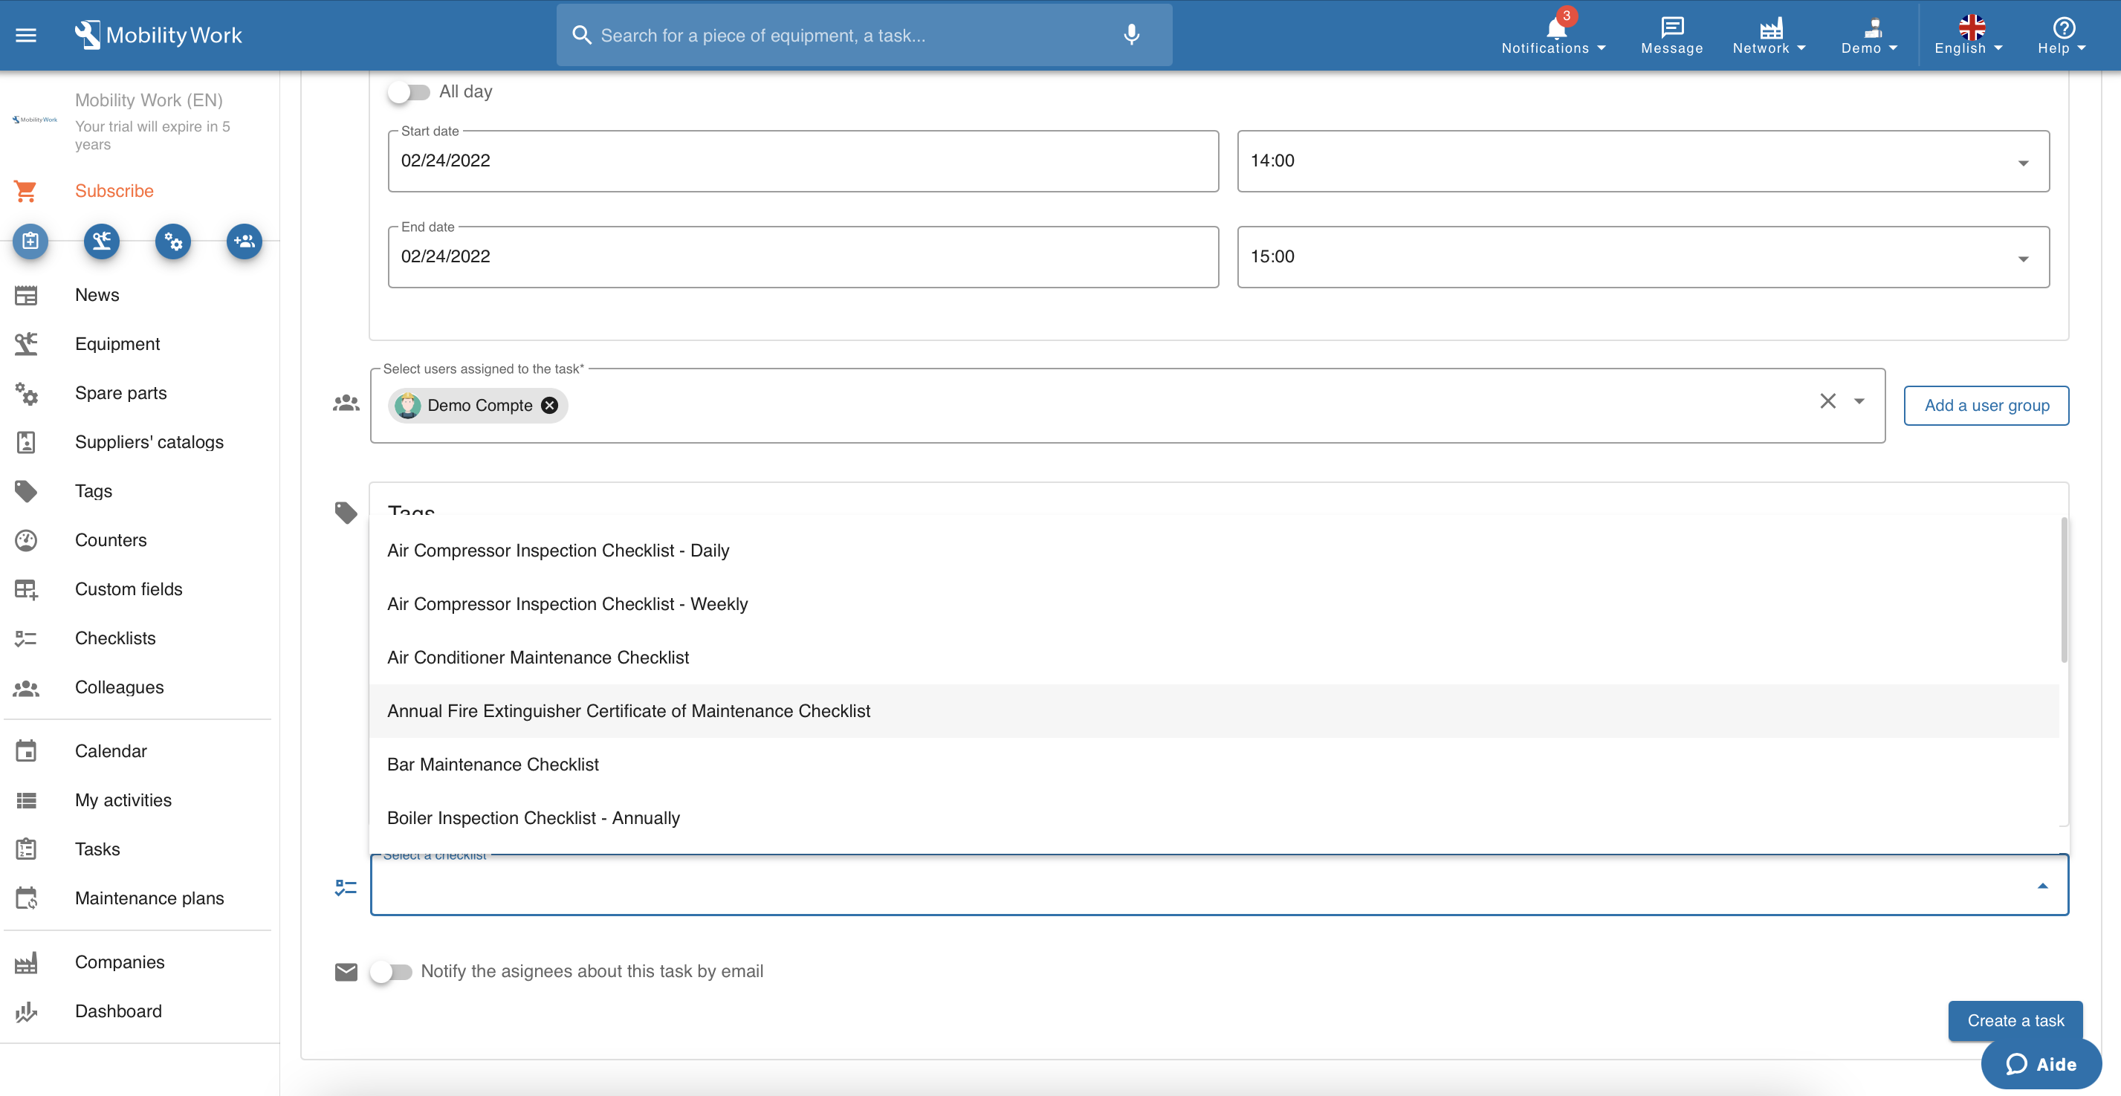Viewport: 2121px width, 1096px height.
Task: Open Checklists in sidebar
Action: (115, 638)
